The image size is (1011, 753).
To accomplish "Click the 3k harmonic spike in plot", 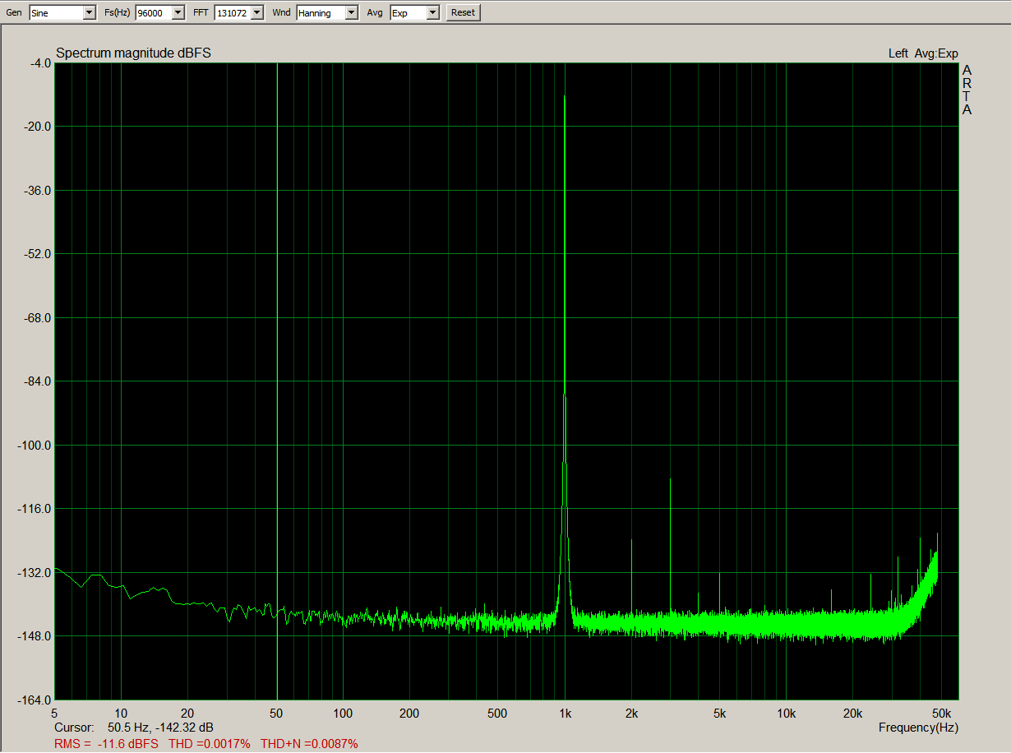I will pos(670,544).
